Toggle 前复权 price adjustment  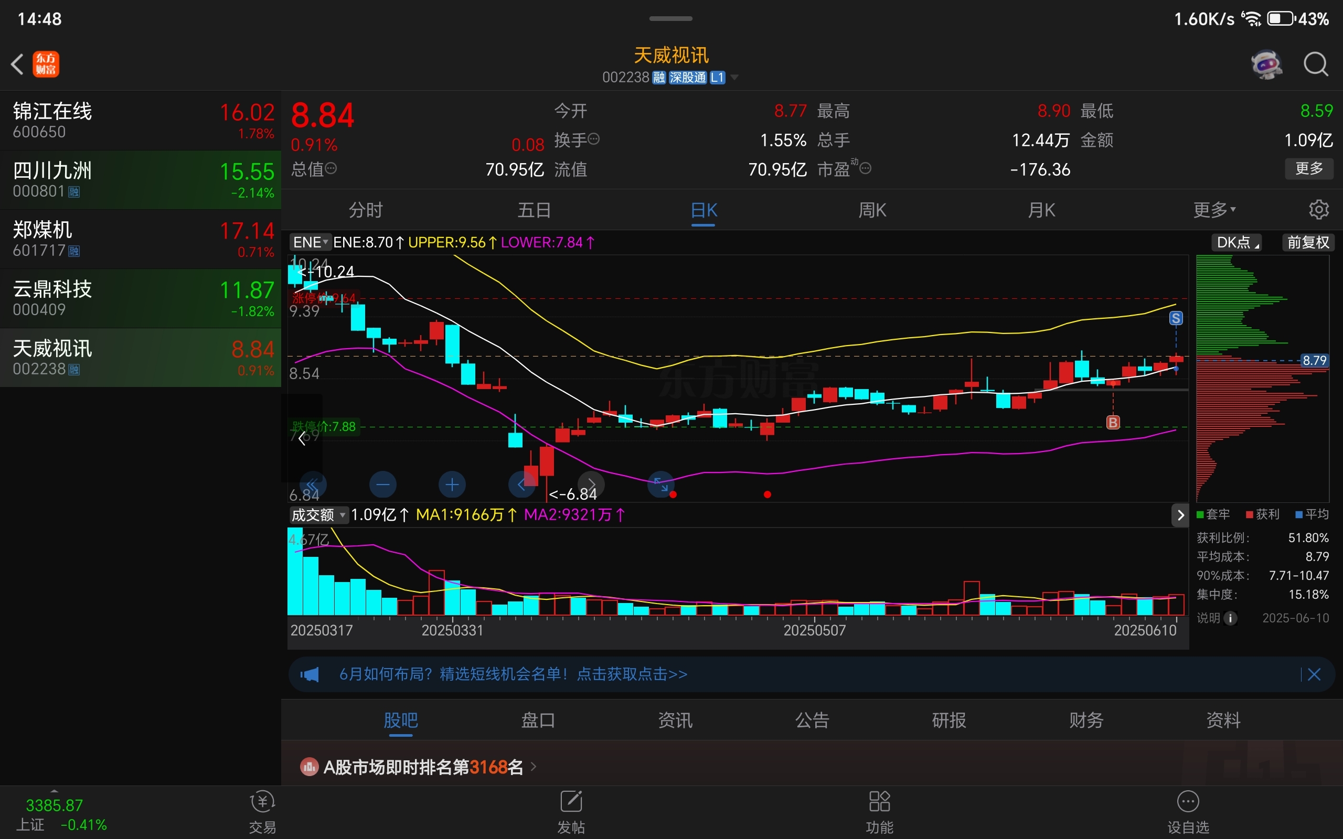[x=1308, y=242]
